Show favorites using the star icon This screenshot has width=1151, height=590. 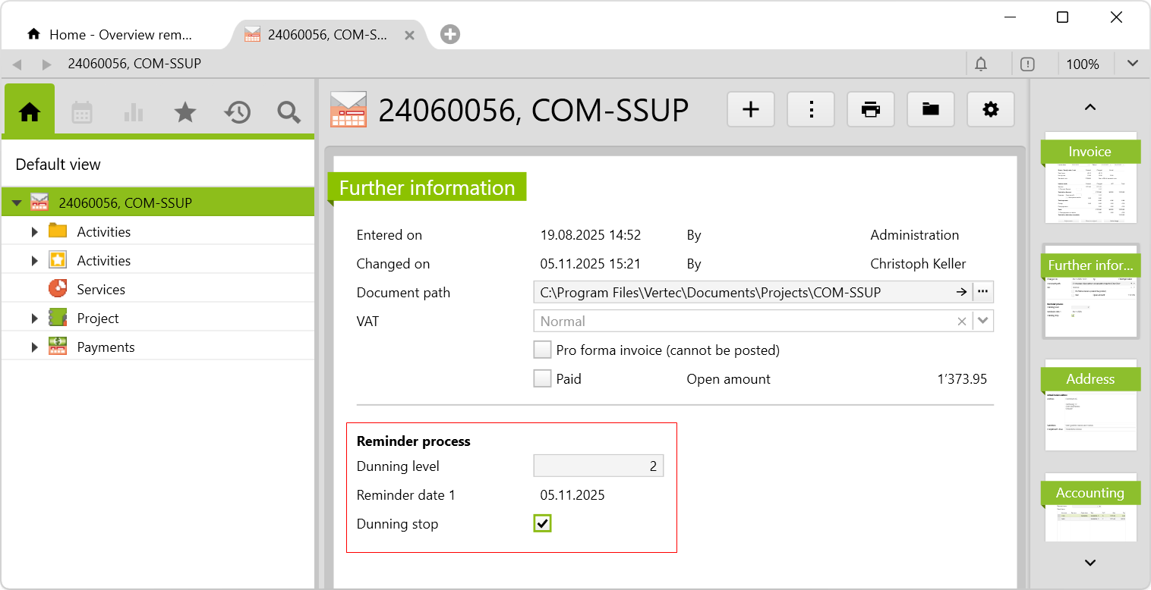click(185, 113)
